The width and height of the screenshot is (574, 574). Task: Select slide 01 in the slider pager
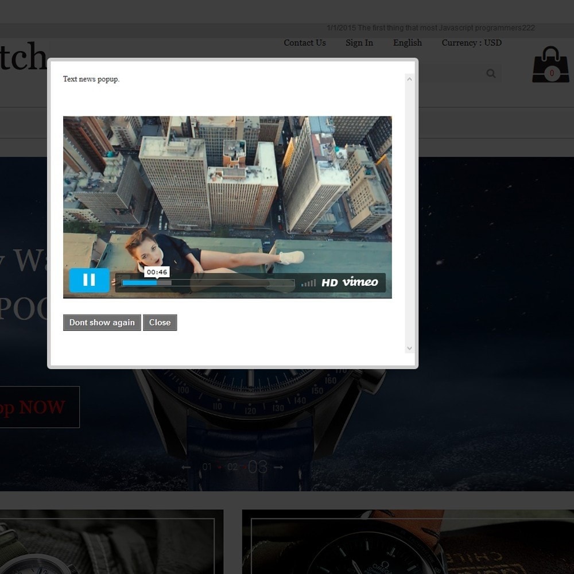207,467
